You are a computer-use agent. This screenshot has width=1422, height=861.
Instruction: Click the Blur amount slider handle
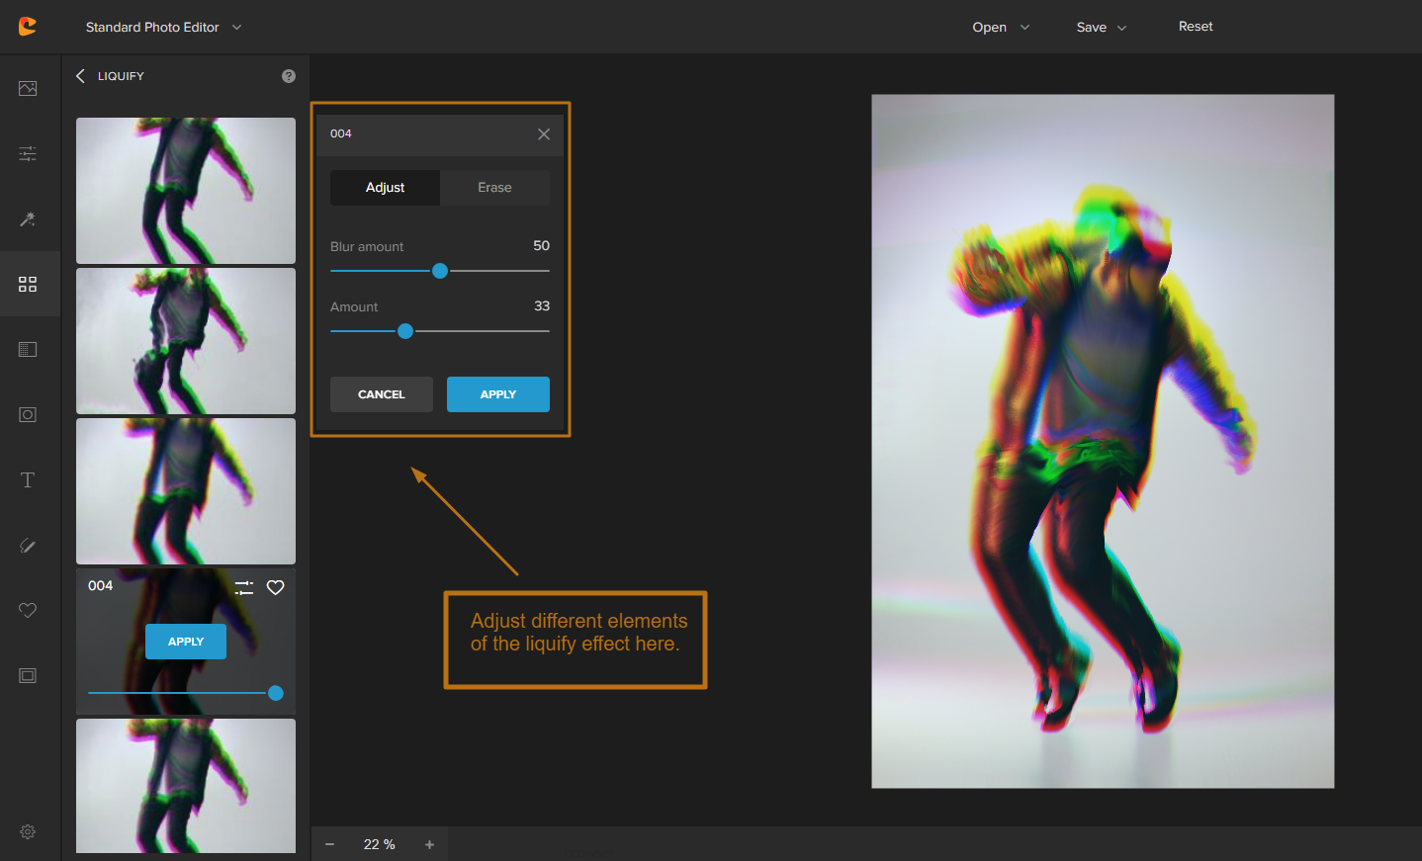(x=440, y=271)
